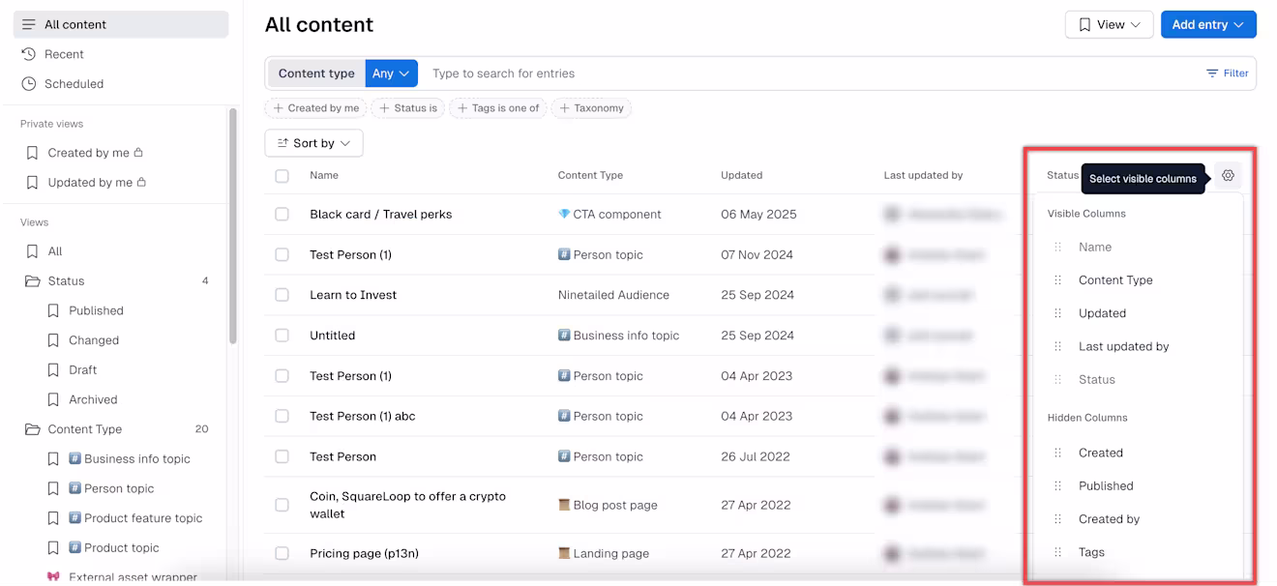Click the sidebar vertical scrollbar
Screen dimensions: 1277x586
[x=232, y=225]
